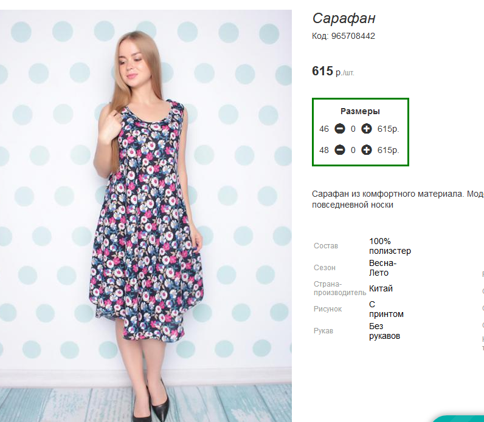Decrease quantity for size 46

pos(340,129)
